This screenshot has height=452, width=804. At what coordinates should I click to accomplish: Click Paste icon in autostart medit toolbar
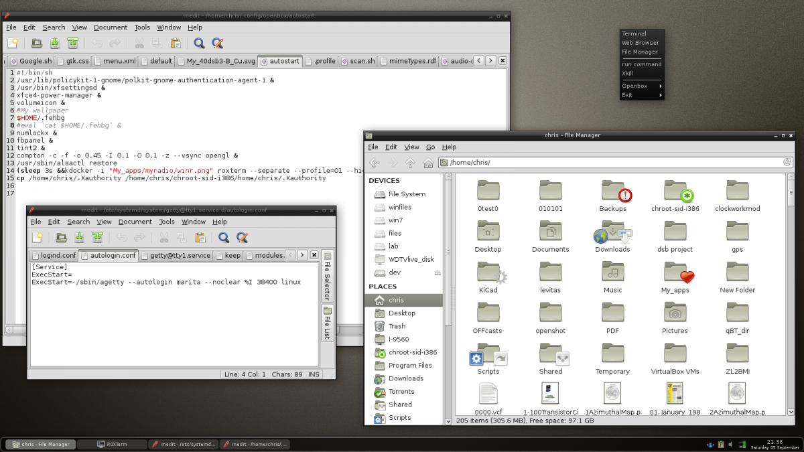coord(176,44)
